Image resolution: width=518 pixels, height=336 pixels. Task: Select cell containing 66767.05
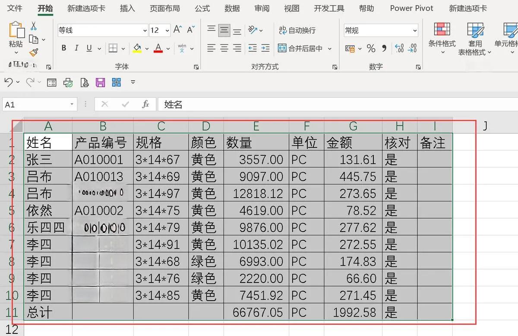pyautogui.click(x=256, y=312)
